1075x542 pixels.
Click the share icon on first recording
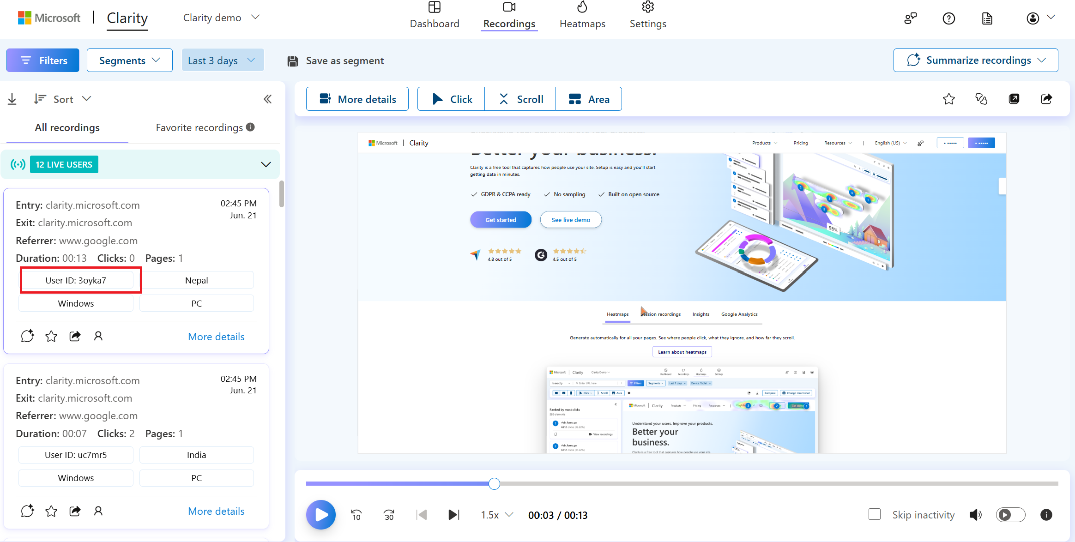tap(75, 336)
